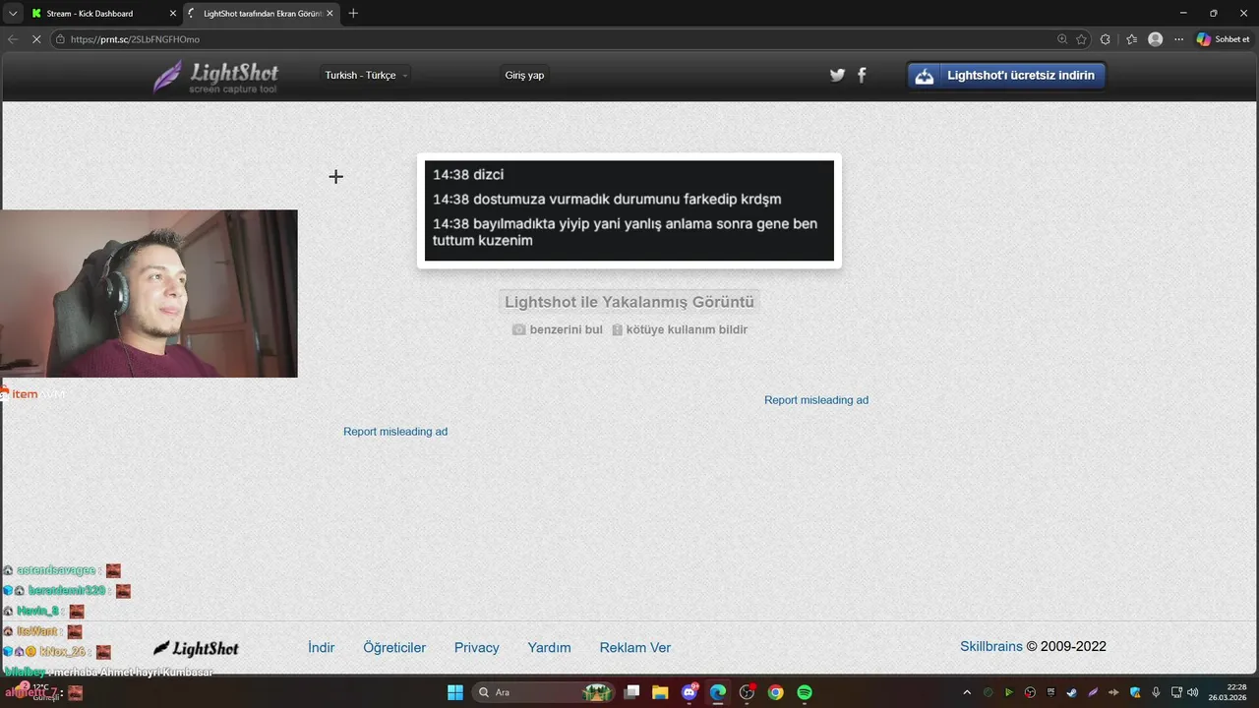The width and height of the screenshot is (1259, 708).
Task: Open the Privacy footer link
Action: pos(477,647)
